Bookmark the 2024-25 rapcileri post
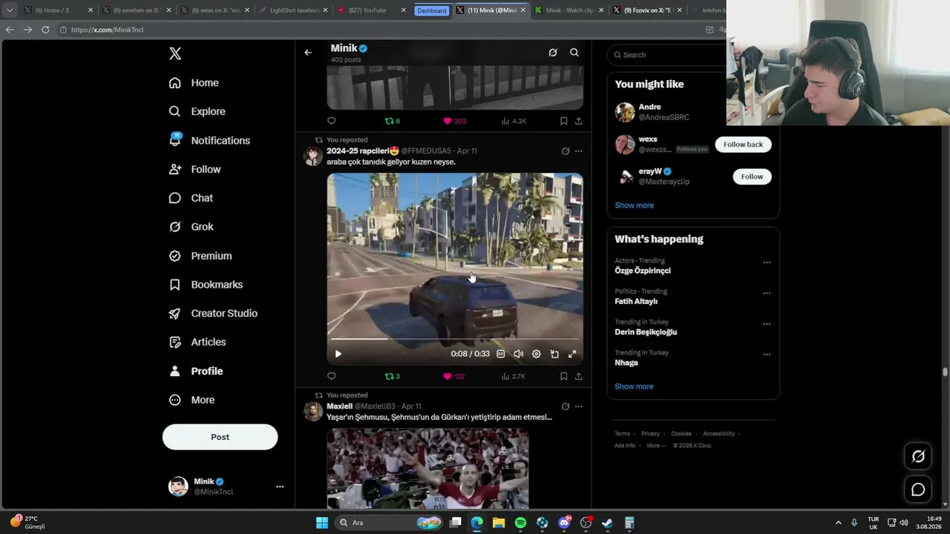The height and width of the screenshot is (534, 950). click(x=564, y=377)
